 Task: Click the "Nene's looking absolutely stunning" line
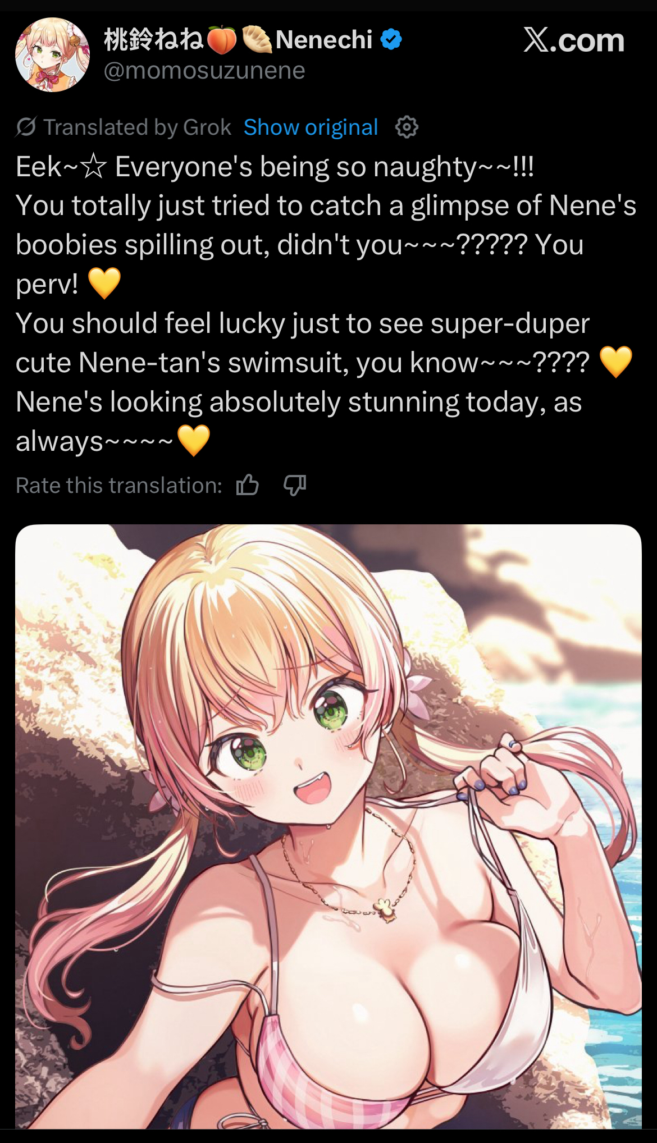tap(299, 403)
